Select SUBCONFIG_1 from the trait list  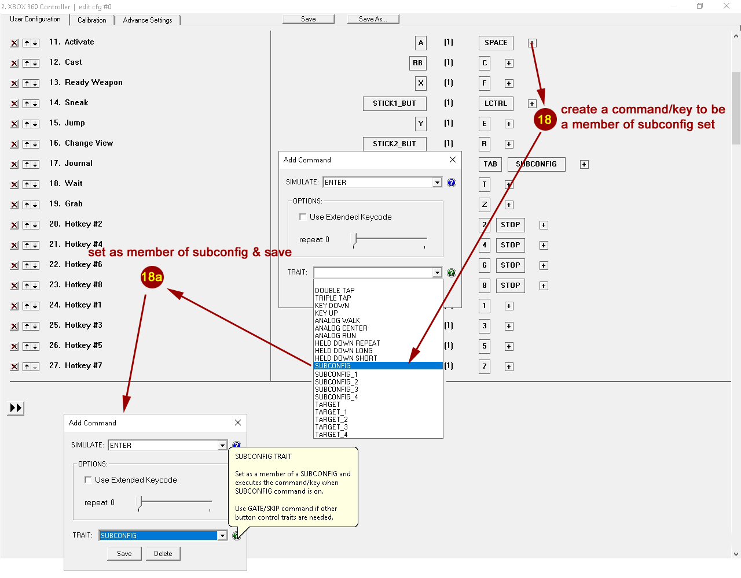(336, 375)
